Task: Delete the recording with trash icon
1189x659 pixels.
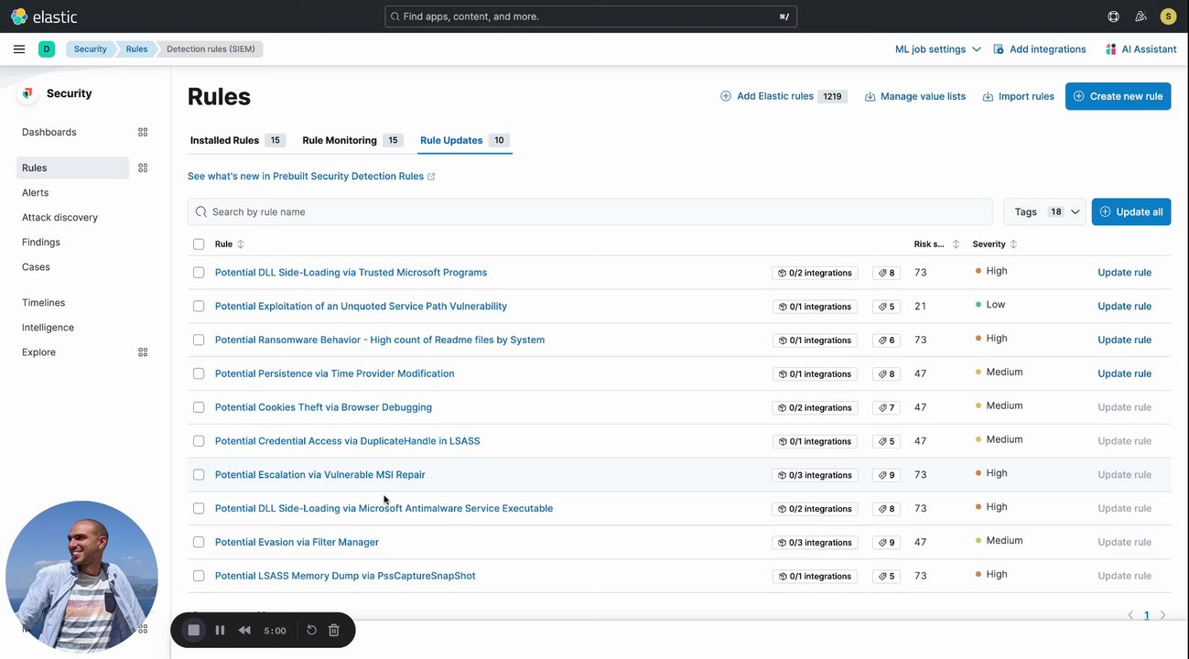Action: pyautogui.click(x=334, y=630)
